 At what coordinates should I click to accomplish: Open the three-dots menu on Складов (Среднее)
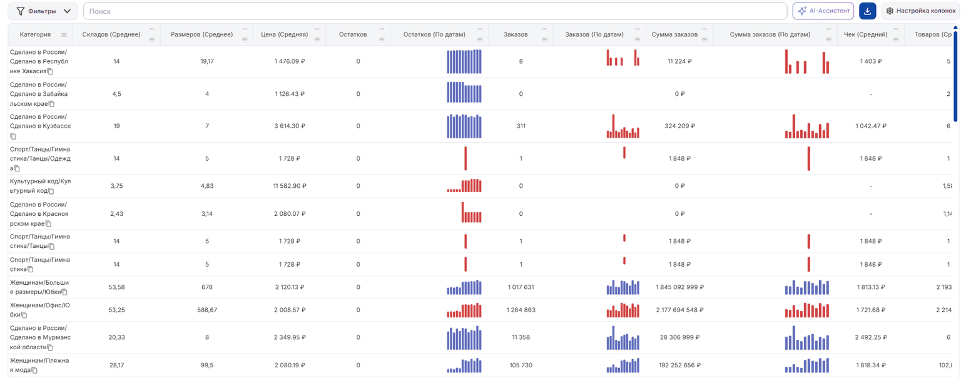click(x=152, y=29)
